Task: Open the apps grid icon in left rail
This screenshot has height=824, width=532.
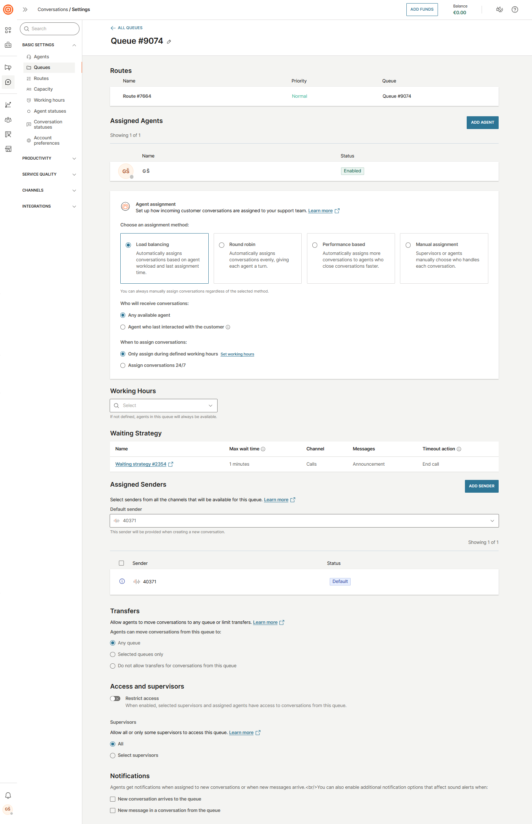Action: coord(8,30)
